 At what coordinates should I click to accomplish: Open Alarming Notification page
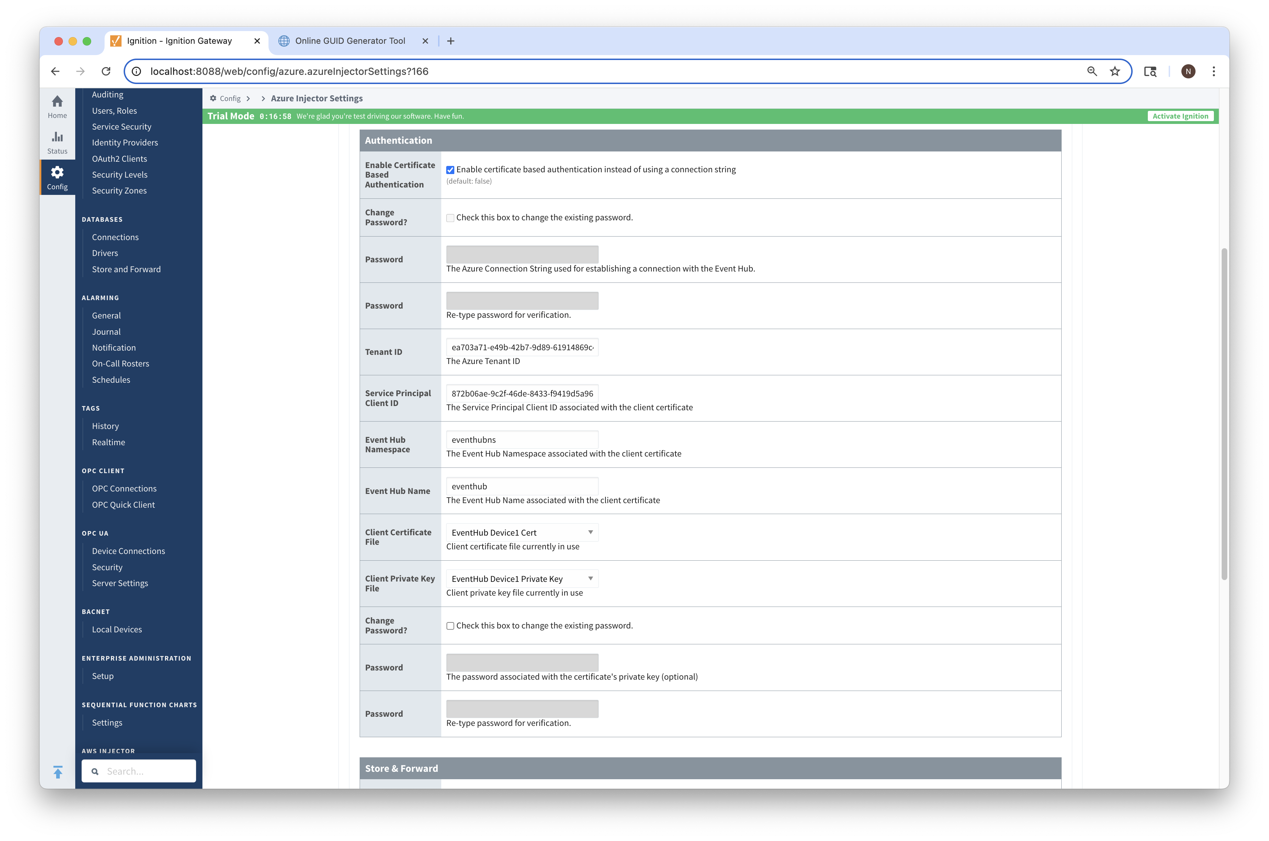[x=114, y=347]
